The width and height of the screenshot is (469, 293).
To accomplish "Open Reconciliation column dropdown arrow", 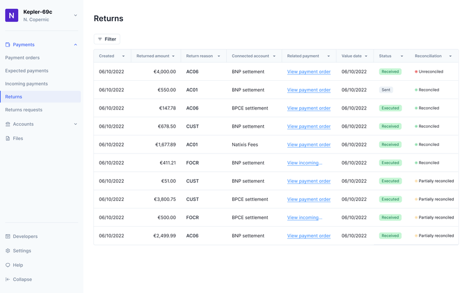I will click(450, 56).
